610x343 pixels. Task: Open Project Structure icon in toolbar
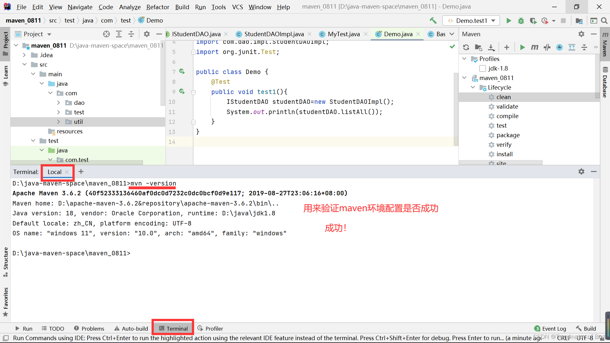click(579, 21)
